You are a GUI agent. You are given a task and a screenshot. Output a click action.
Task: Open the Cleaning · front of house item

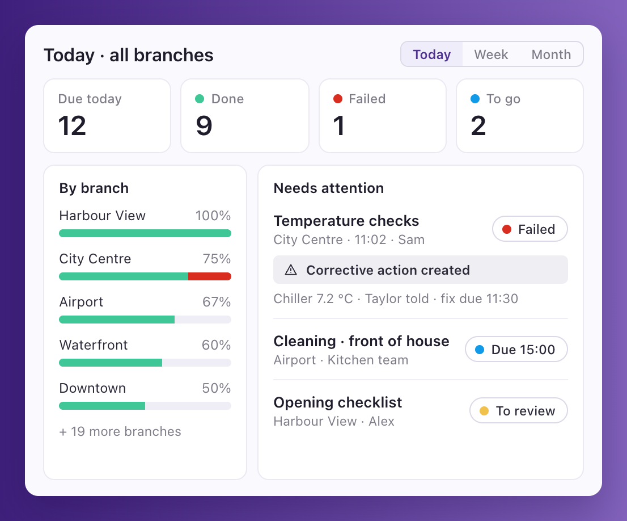pyautogui.click(x=362, y=341)
